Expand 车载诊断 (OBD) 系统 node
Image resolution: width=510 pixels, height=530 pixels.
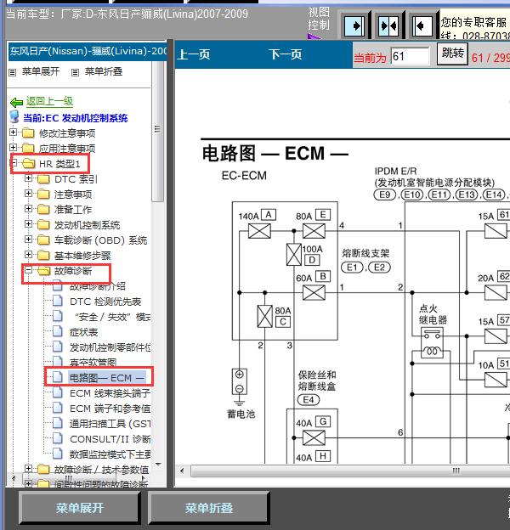(28, 240)
